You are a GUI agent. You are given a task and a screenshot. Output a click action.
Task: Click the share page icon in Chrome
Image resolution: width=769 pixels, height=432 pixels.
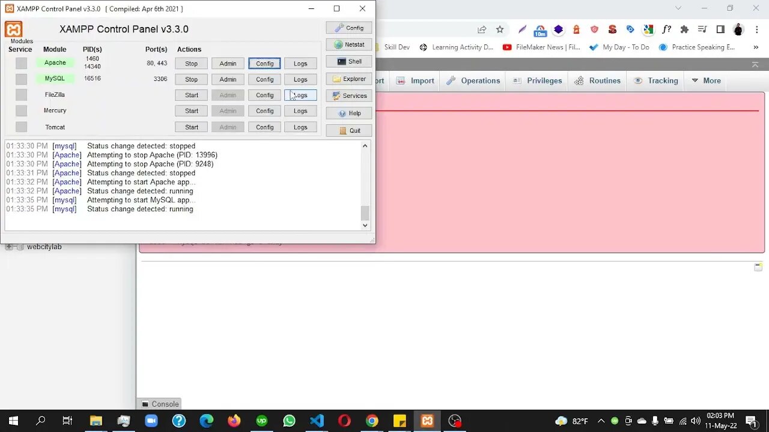click(x=482, y=29)
